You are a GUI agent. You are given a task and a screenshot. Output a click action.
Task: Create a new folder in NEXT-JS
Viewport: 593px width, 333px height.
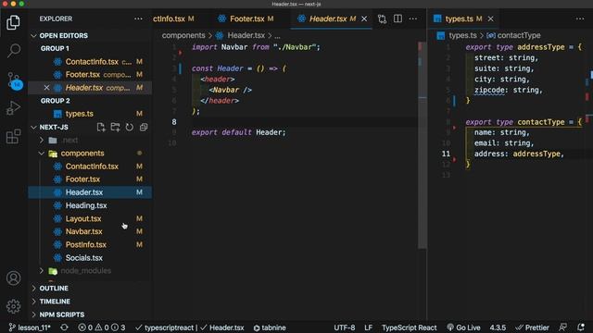pos(115,128)
